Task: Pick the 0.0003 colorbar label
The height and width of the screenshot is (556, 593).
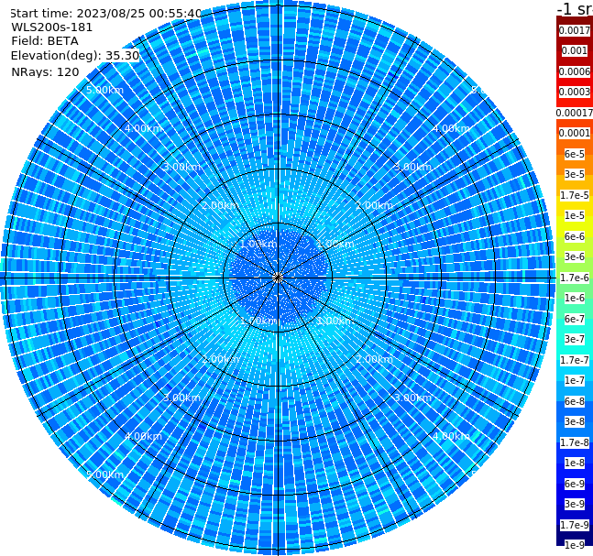Action: pyautogui.click(x=575, y=92)
